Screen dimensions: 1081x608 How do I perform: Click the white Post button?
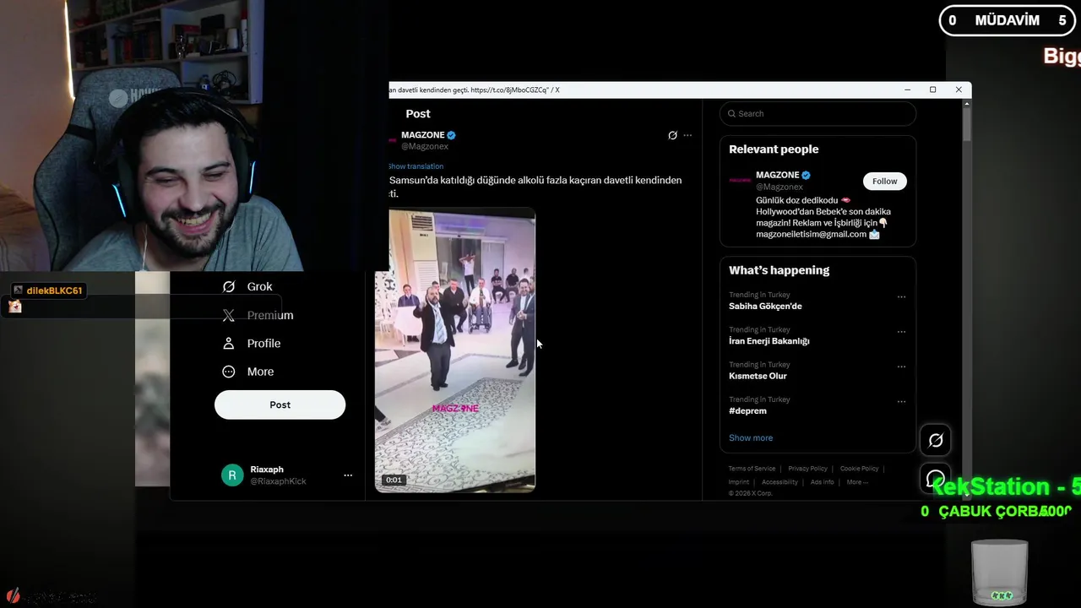280,404
